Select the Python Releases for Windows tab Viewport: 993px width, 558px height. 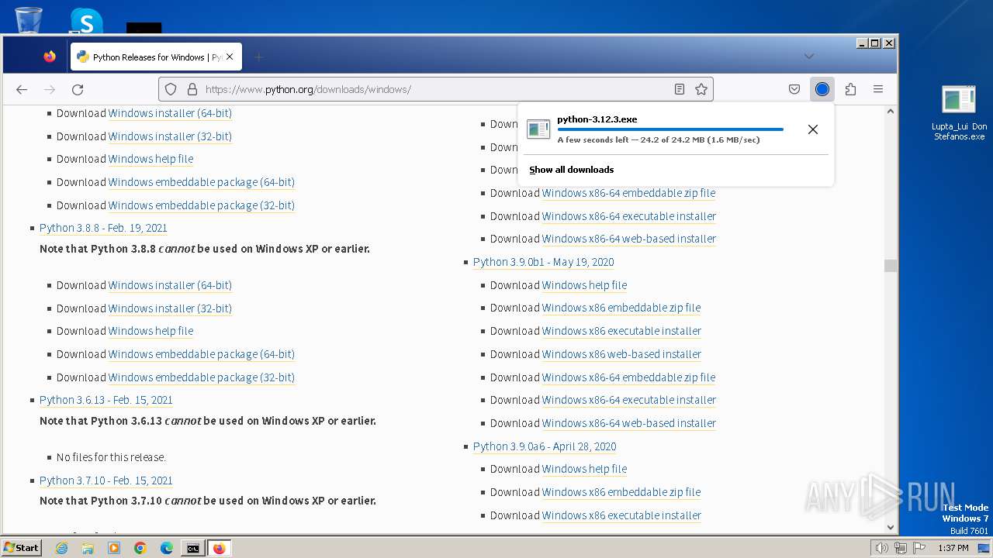(156, 57)
